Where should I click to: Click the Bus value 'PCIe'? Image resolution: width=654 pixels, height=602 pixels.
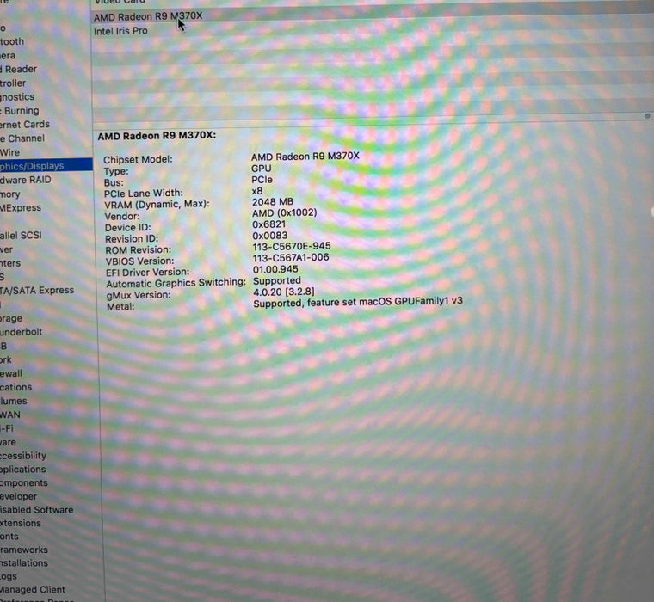click(x=262, y=180)
